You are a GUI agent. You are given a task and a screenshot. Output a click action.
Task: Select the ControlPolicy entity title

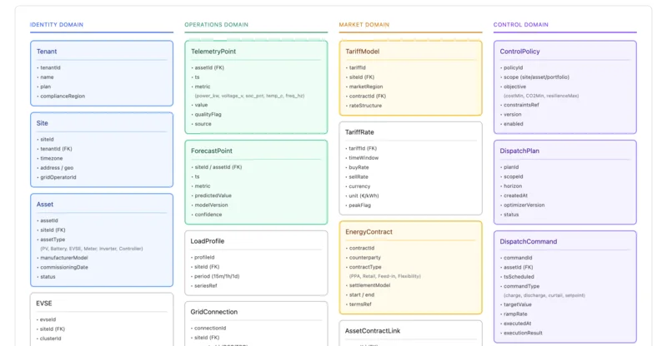click(519, 52)
